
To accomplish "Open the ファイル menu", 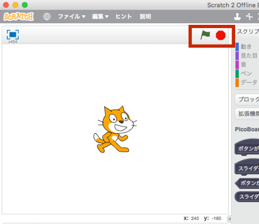I will tap(71, 17).
